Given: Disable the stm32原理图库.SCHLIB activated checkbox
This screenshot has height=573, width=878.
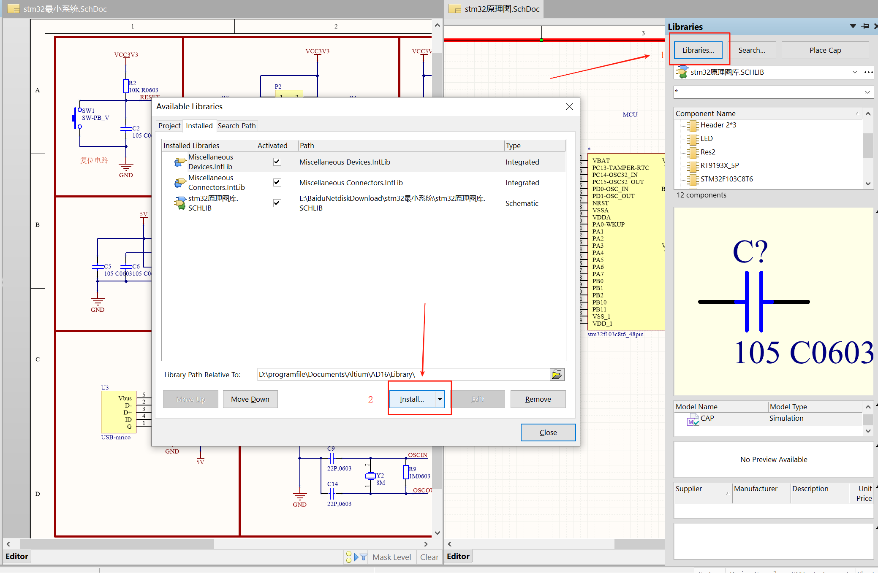Looking at the screenshot, I should click(277, 203).
